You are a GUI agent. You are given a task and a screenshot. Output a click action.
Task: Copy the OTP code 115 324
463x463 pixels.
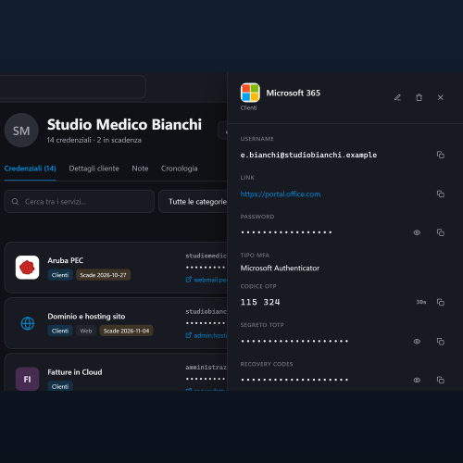tap(441, 302)
